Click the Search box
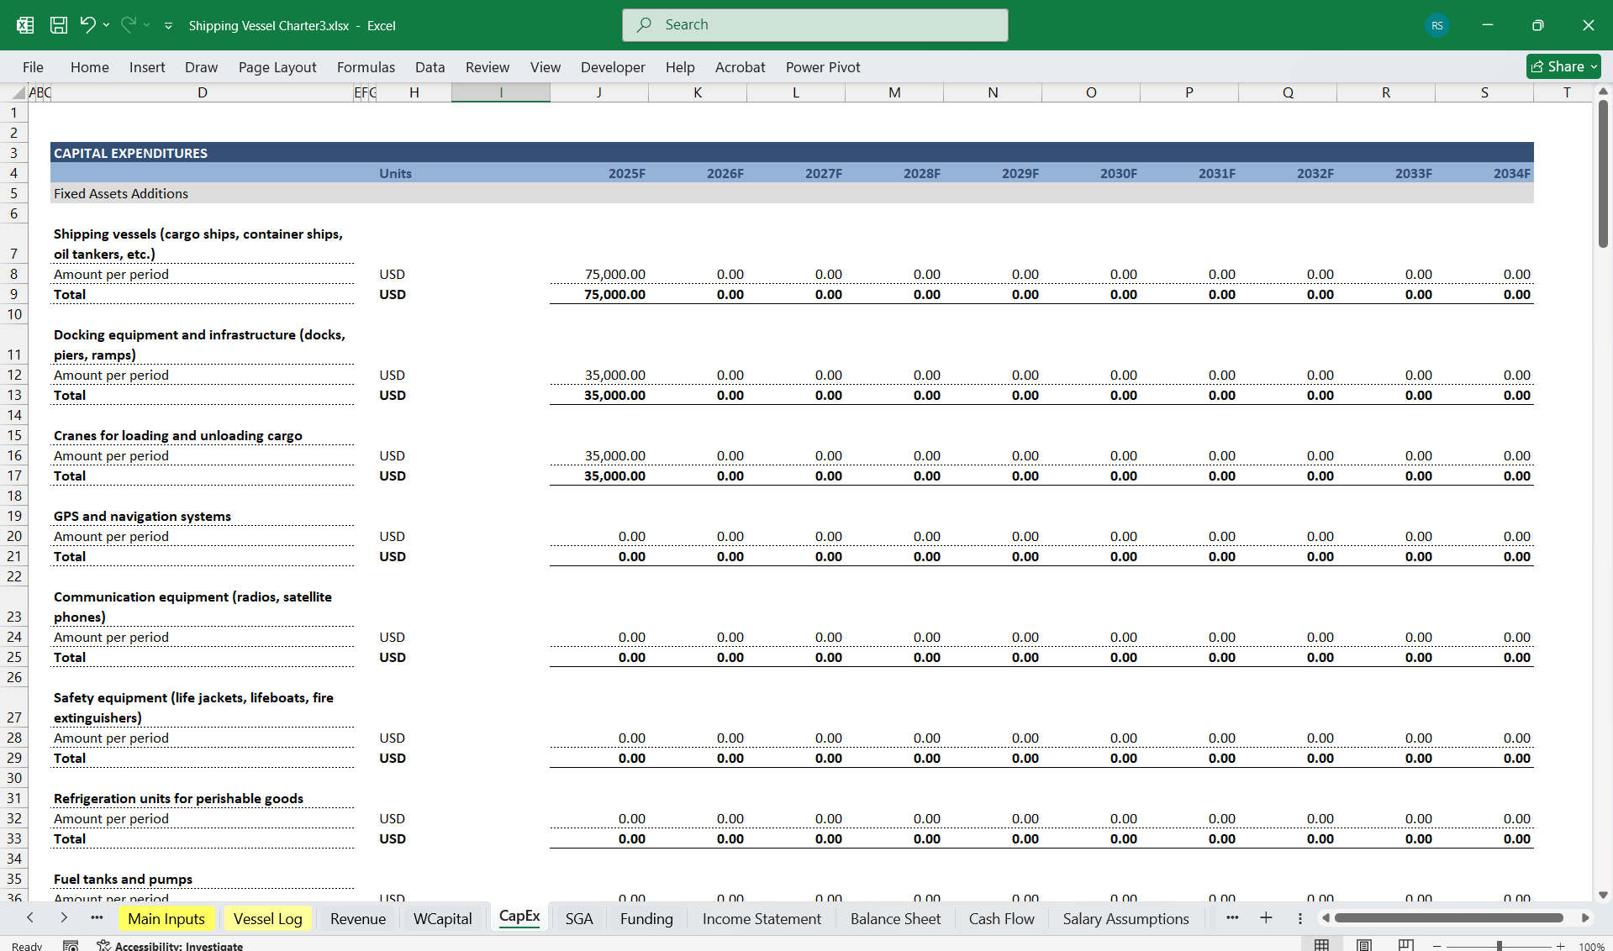1613x951 pixels. [814, 25]
